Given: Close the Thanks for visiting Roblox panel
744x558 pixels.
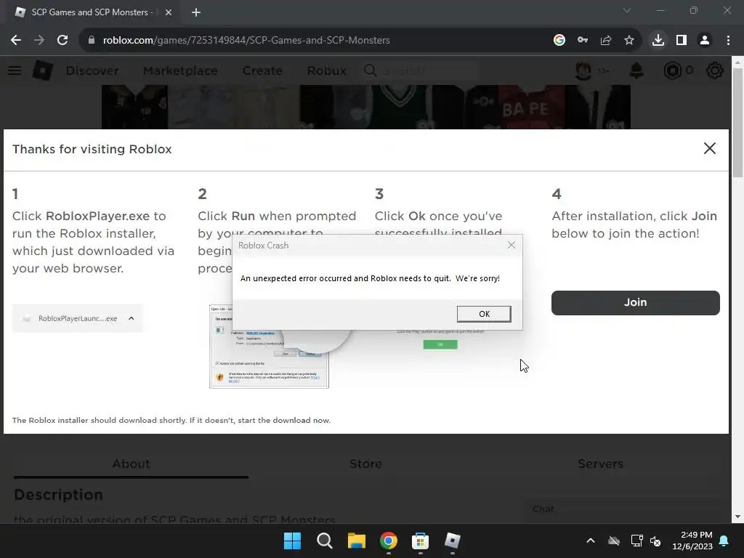Looking at the screenshot, I should tap(709, 148).
